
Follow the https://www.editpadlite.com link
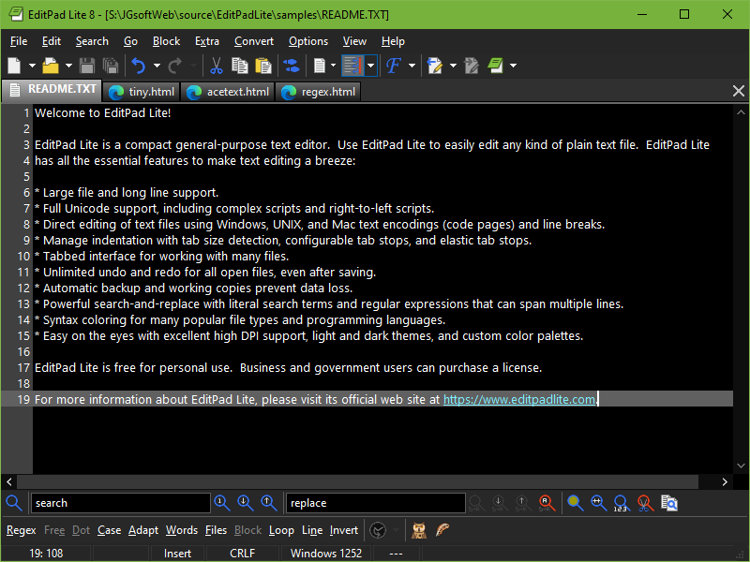point(519,400)
